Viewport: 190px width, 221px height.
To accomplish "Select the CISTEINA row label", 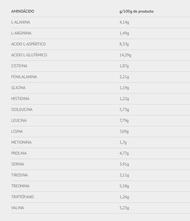I will click(19, 66).
